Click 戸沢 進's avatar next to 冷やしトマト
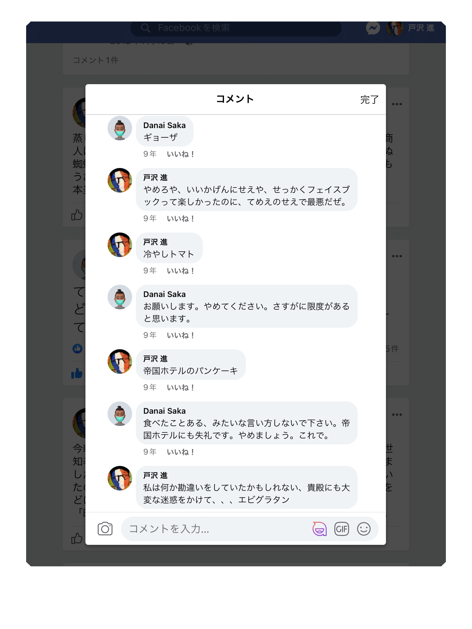The image size is (472, 629). 120,245
